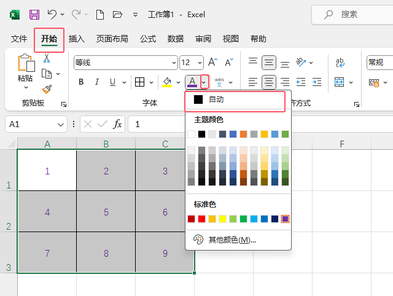
Task: Open 其他颜色 more colors option
Action: point(232,240)
